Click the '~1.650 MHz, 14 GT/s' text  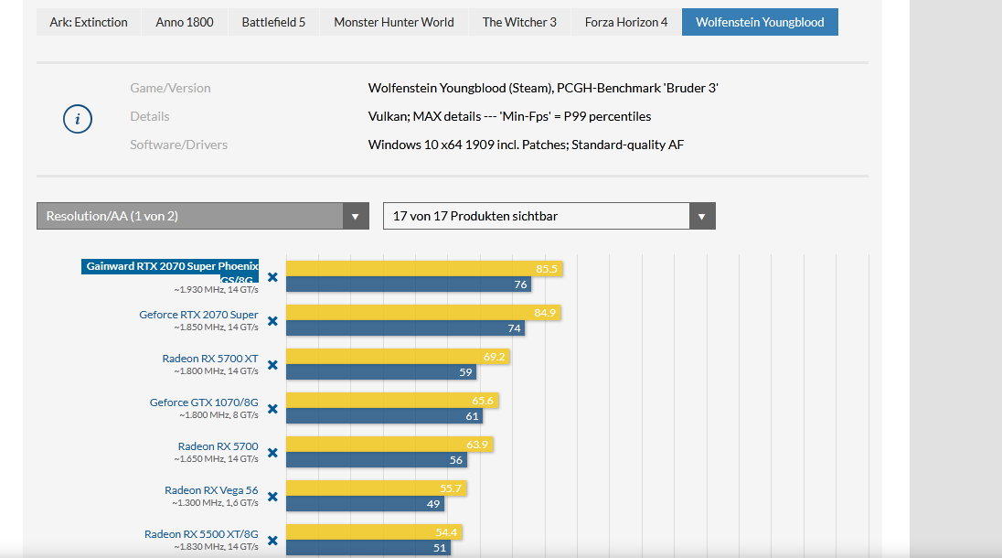pyautogui.click(x=216, y=459)
